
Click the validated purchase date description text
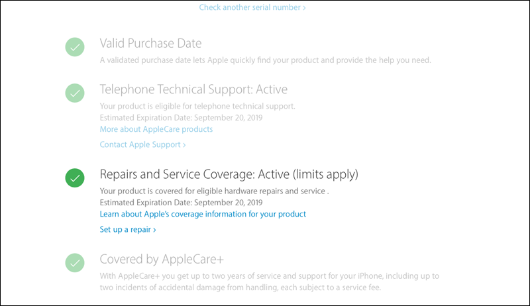(x=265, y=60)
